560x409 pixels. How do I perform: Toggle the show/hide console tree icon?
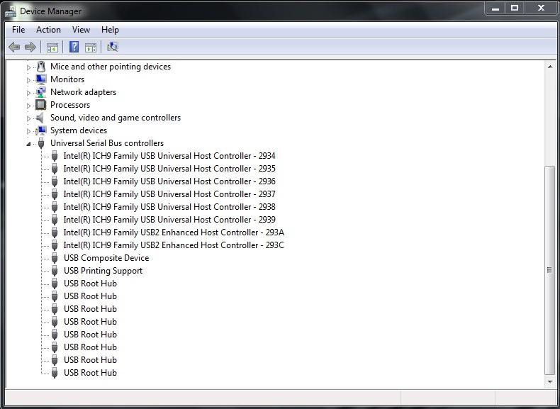(52, 47)
